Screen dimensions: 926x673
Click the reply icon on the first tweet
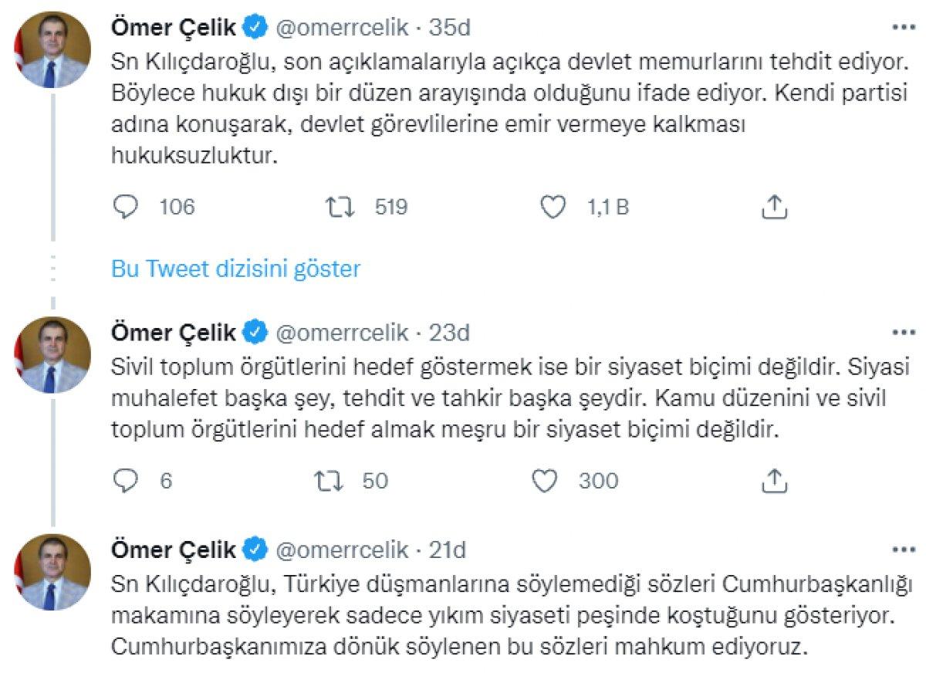(x=124, y=206)
